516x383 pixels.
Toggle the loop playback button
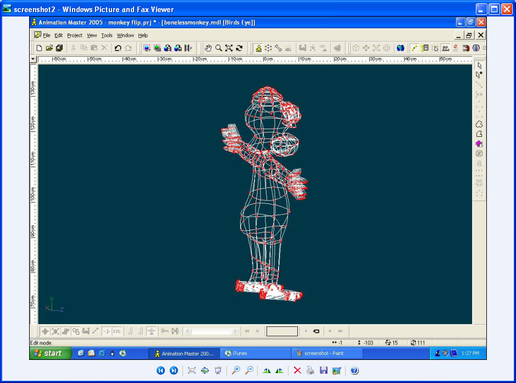[316, 331]
